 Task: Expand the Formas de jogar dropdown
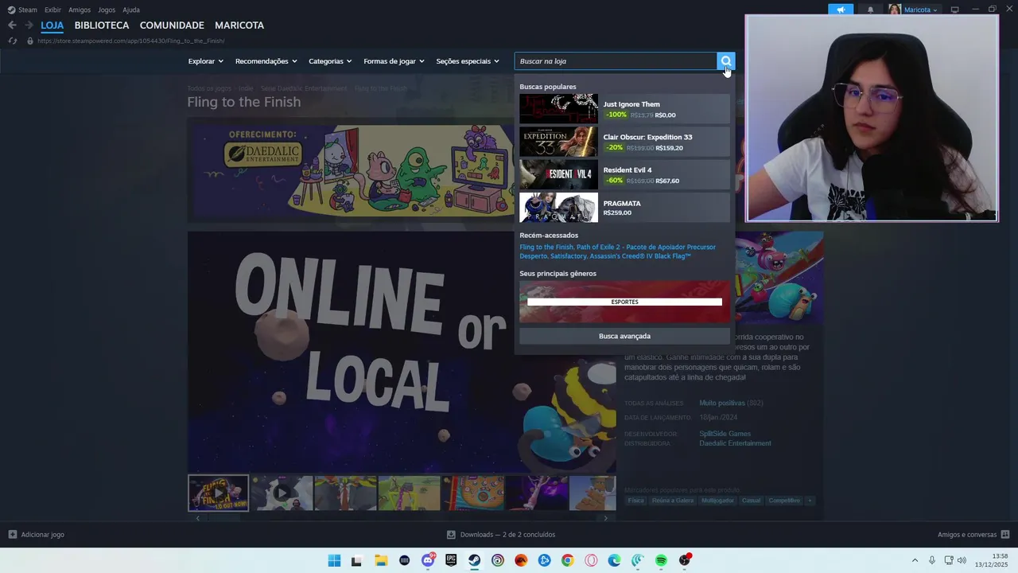[394, 61]
